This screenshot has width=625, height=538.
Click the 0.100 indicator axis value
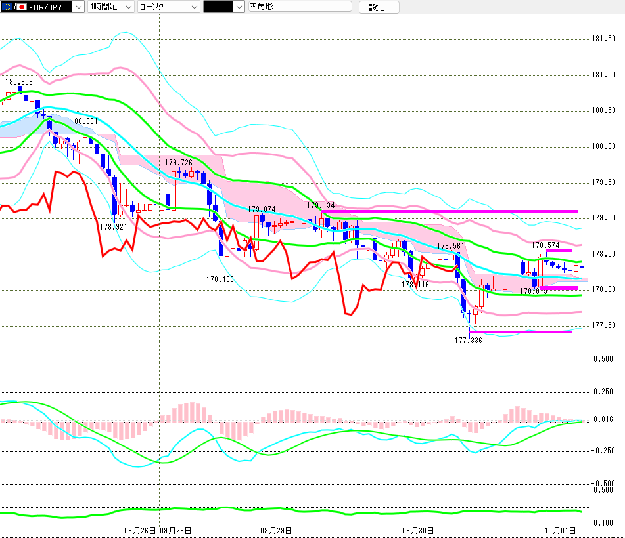[603, 523]
